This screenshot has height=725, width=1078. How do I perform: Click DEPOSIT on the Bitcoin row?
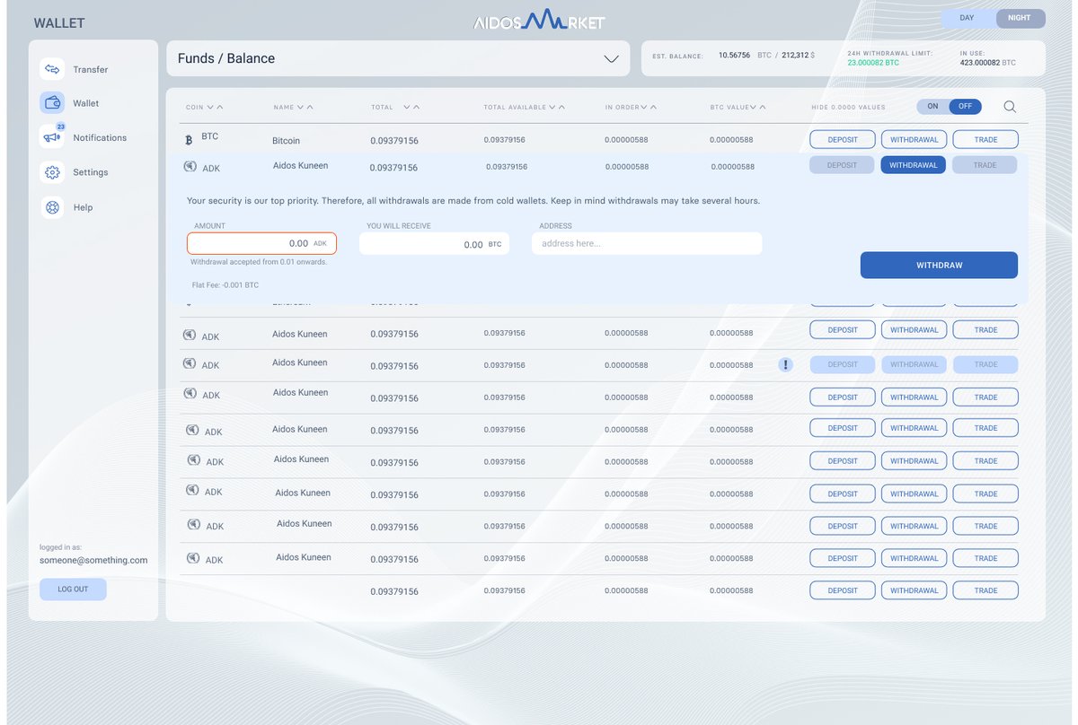click(x=841, y=139)
